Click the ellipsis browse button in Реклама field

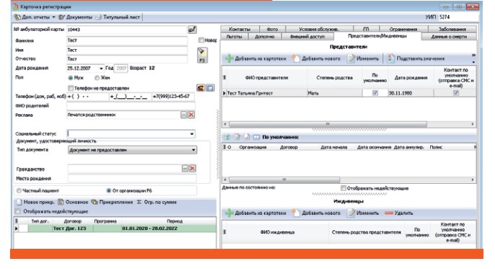click(x=184, y=115)
